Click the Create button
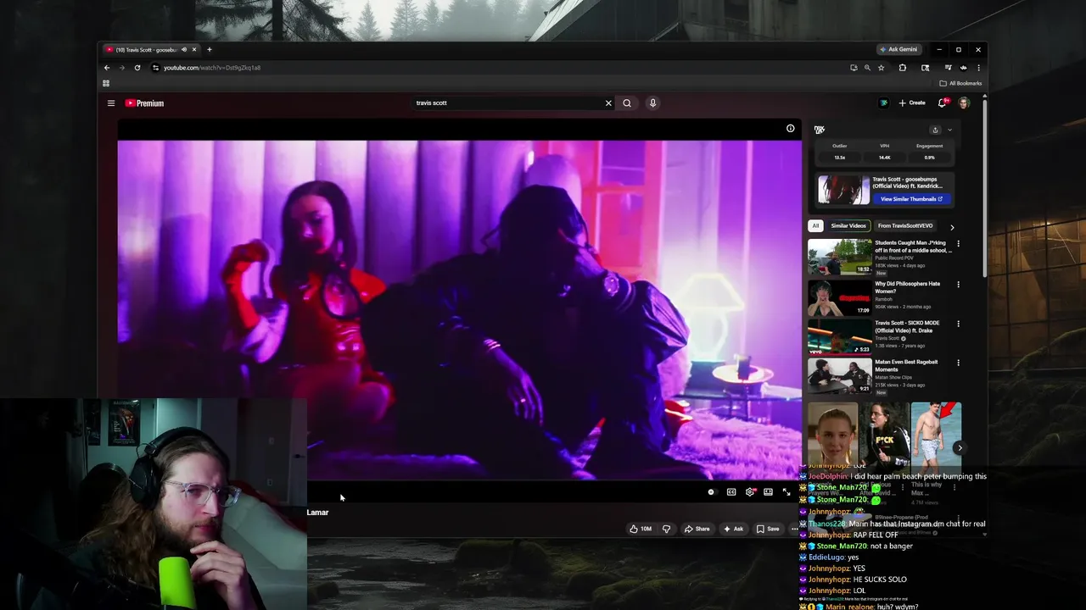The height and width of the screenshot is (610, 1086). [x=912, y=103]
